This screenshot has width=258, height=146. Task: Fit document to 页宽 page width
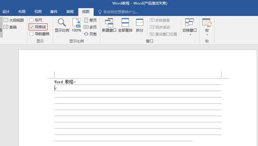[x=90, y=34]
